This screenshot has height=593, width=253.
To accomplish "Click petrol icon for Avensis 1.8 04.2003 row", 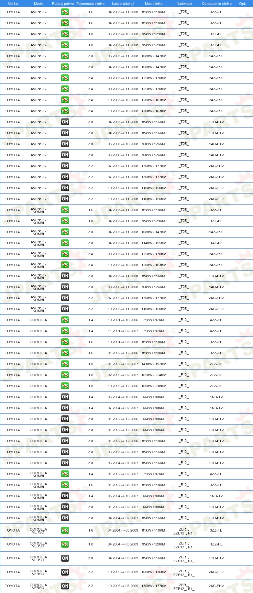I will (x=65, y=45).
